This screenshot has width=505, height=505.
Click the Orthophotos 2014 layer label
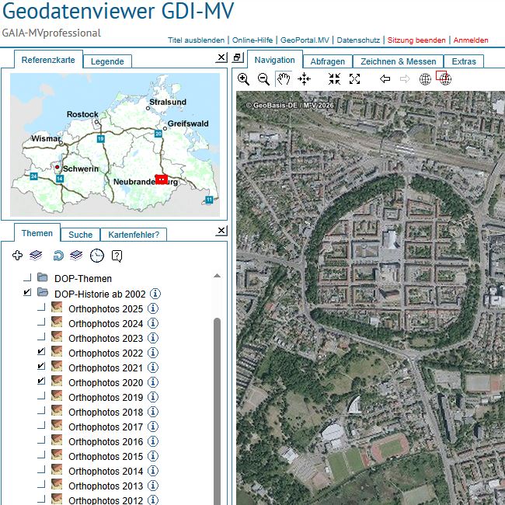point(106,471)
